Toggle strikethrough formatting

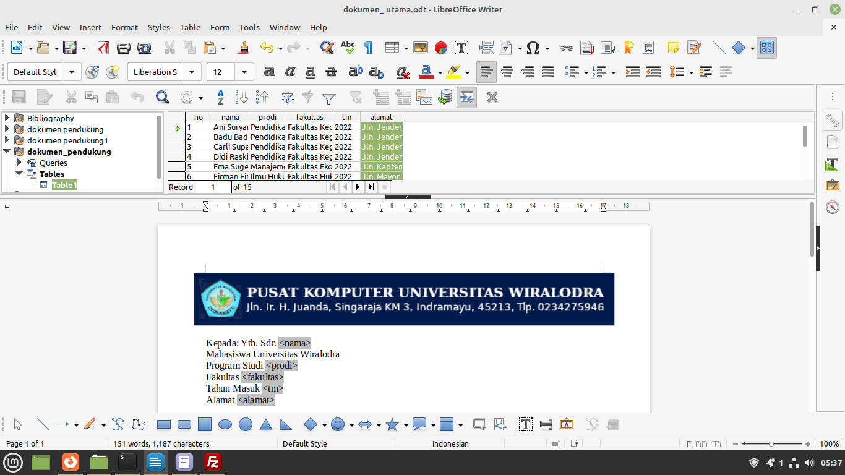pyautogui.click(x=331, y=72)
